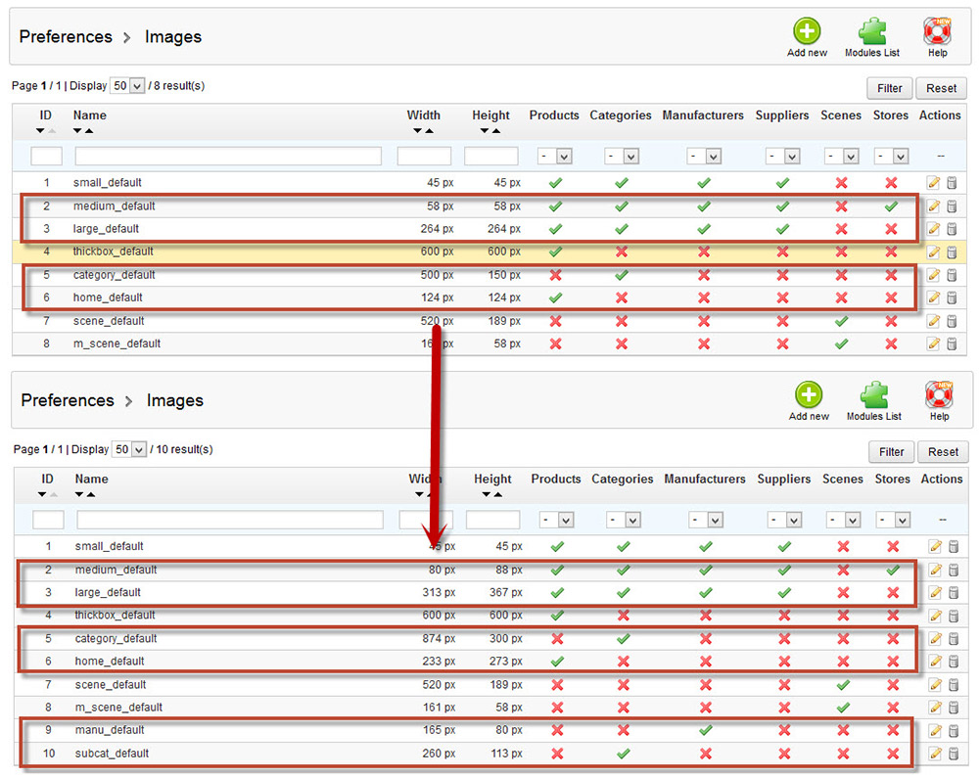Viewport: 979px width, 778px height.
Task: Open Modules List icon in the 10-result panel
Action: (x=874, y=394)
